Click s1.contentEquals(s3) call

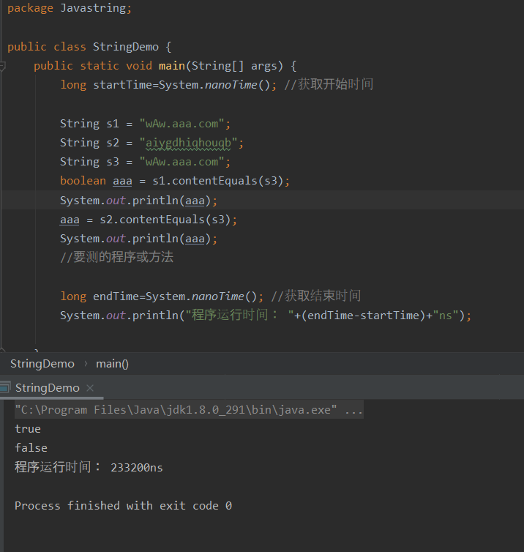[x=218, y=181]
